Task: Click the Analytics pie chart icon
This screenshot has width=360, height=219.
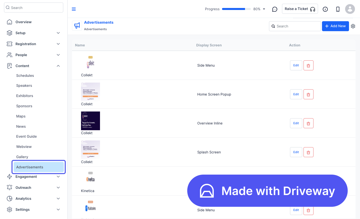Action: [9, 199]
